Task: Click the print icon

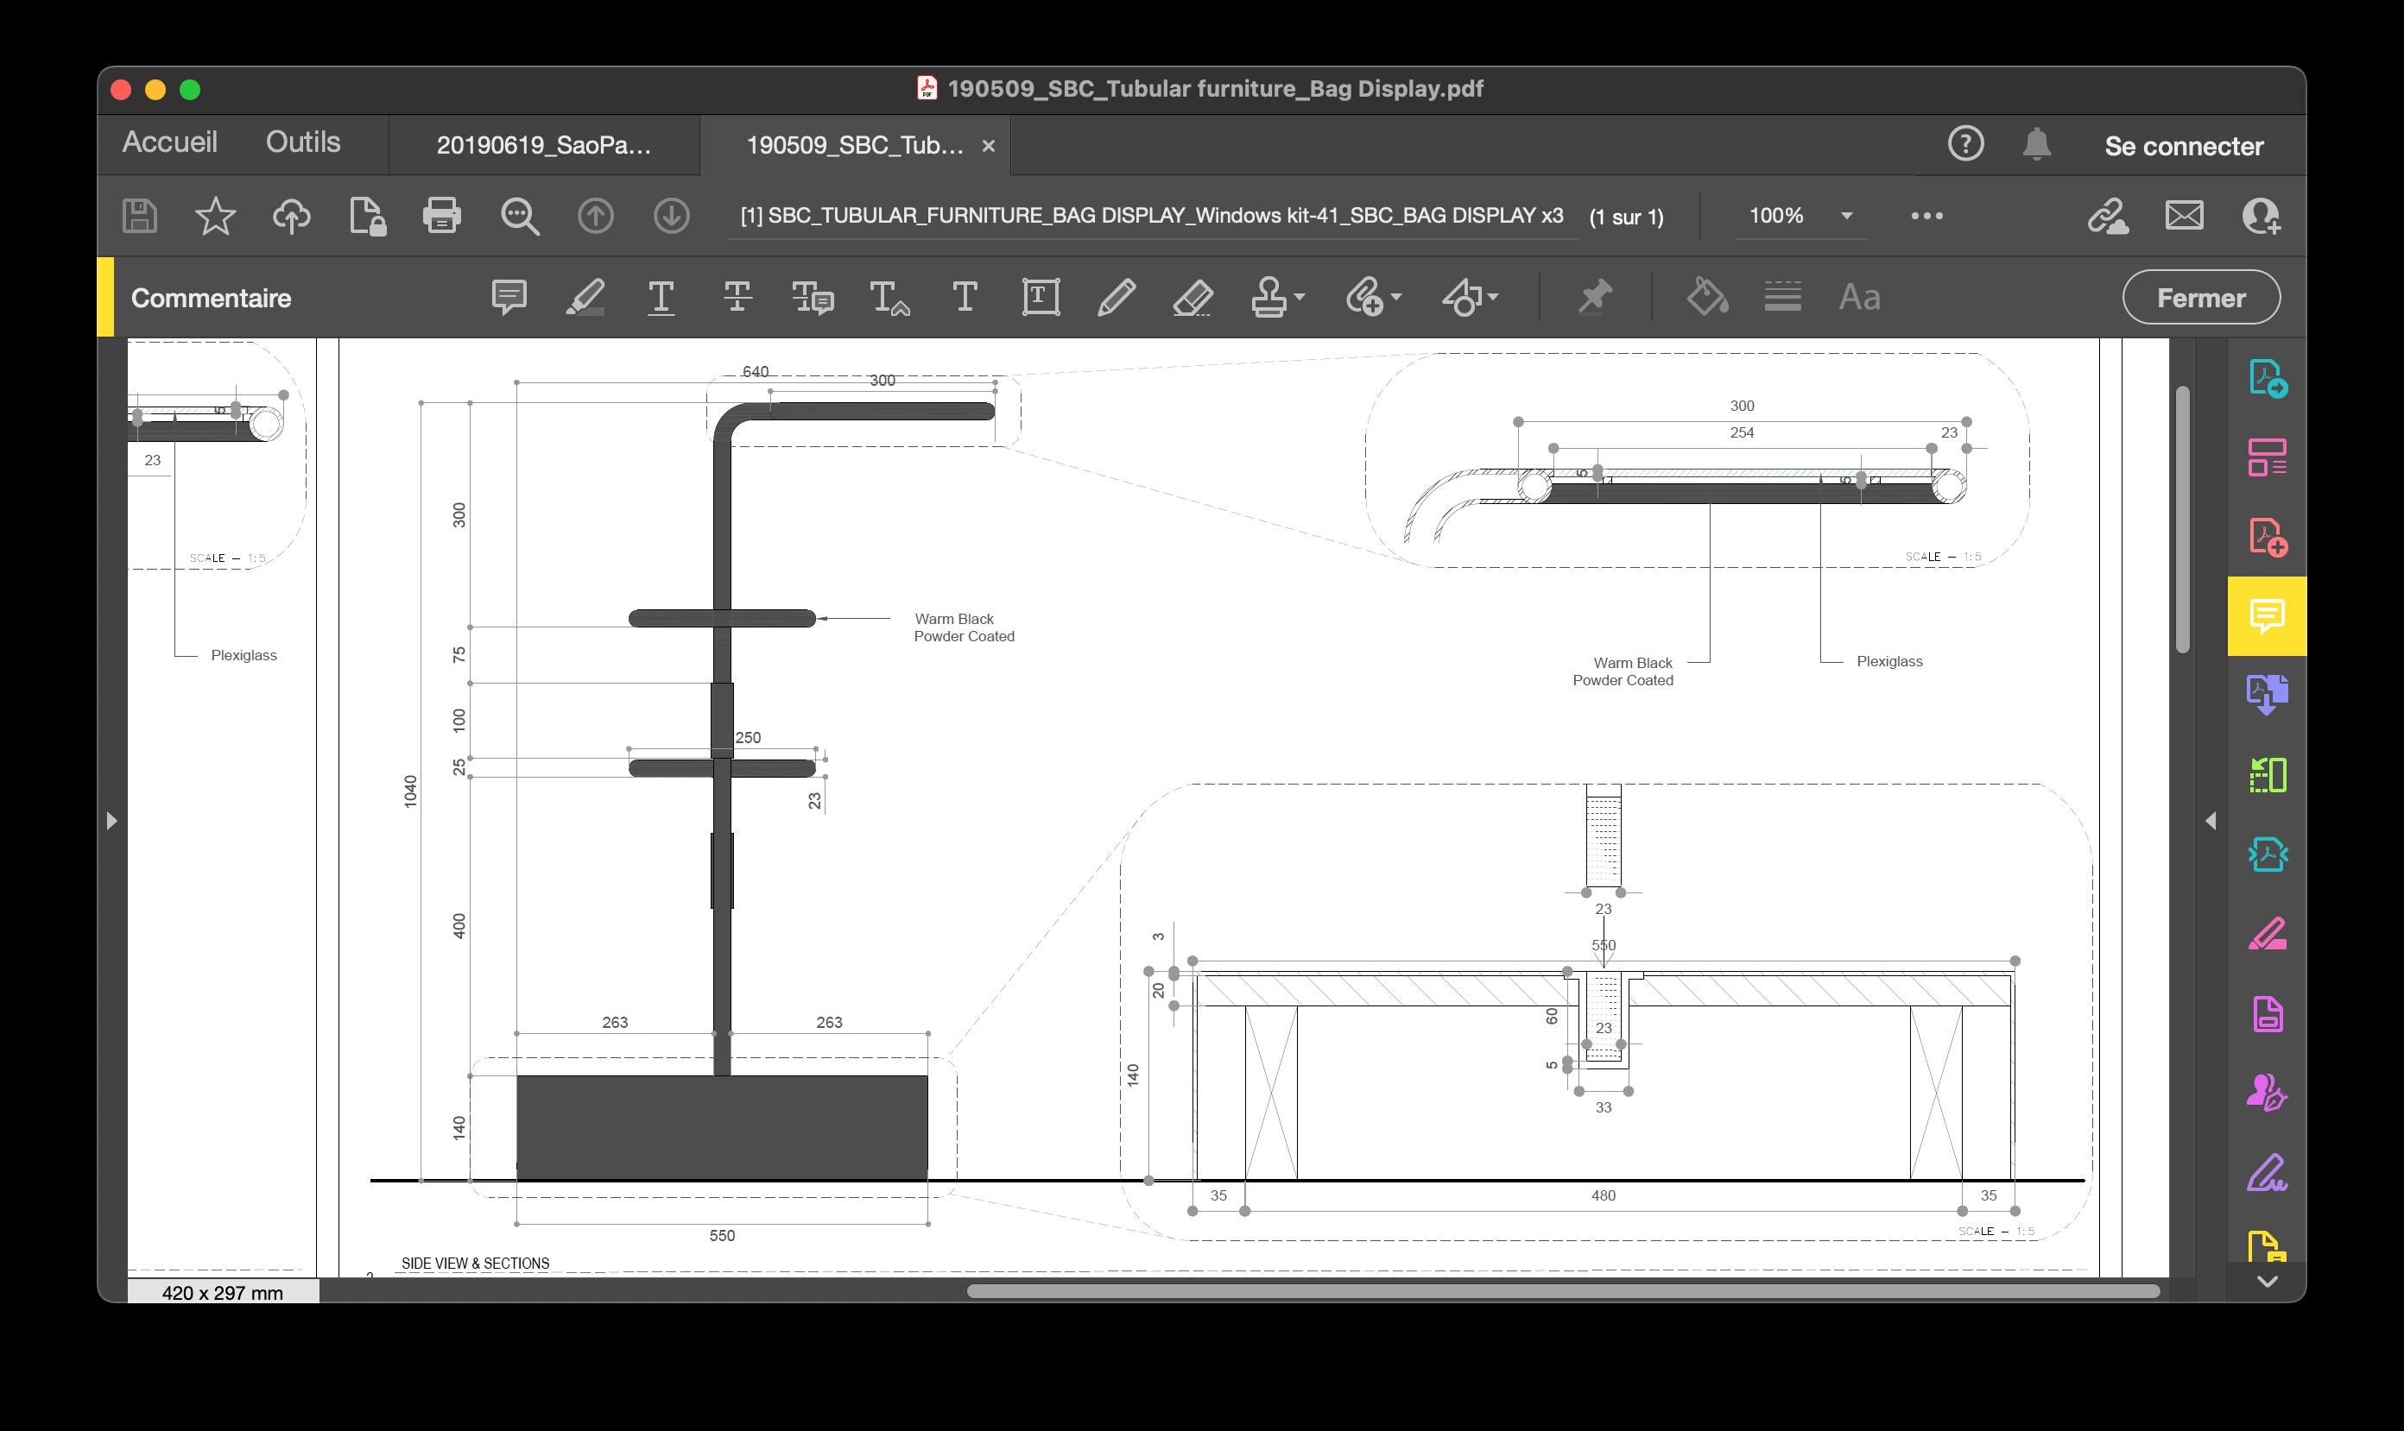Action: click(442, 215)
